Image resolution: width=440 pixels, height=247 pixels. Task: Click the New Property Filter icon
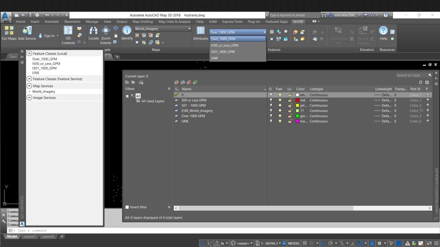[127, 82]
